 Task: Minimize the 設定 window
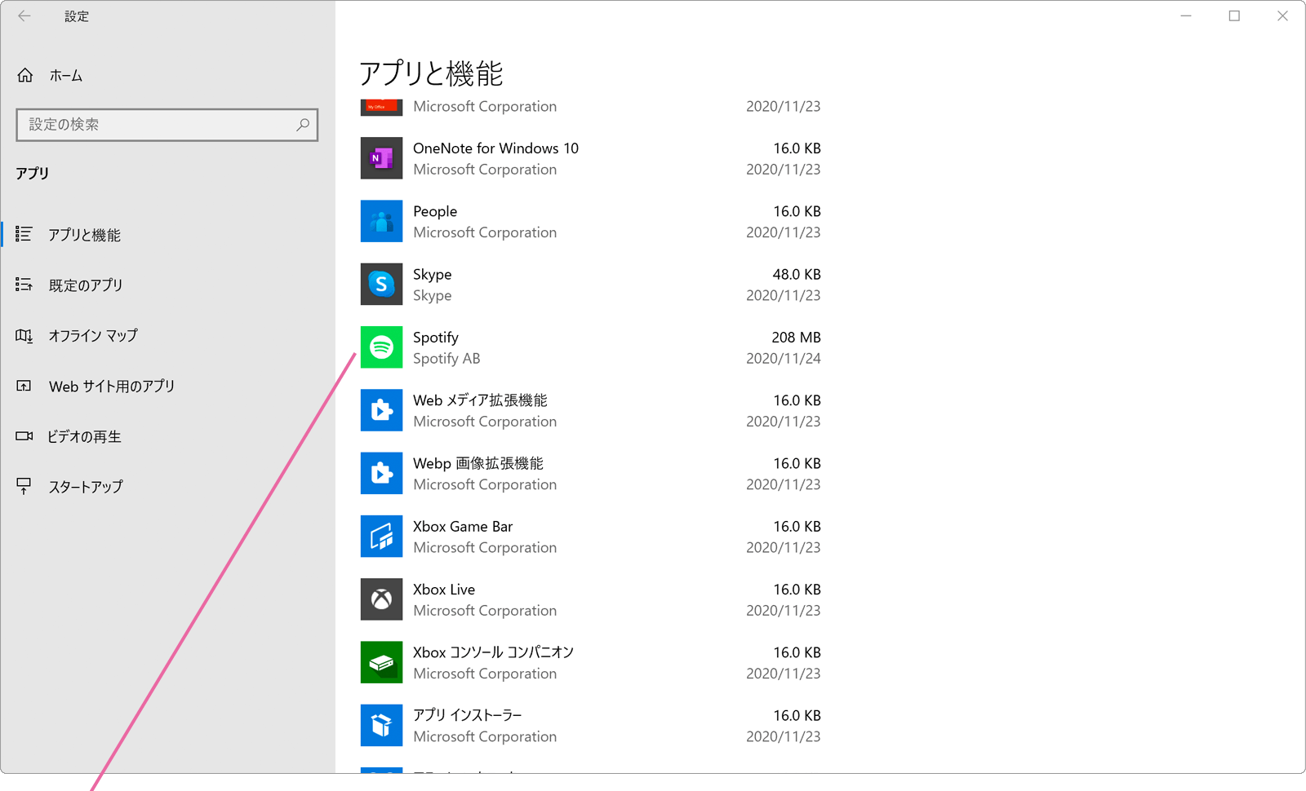coord(1186,15)
